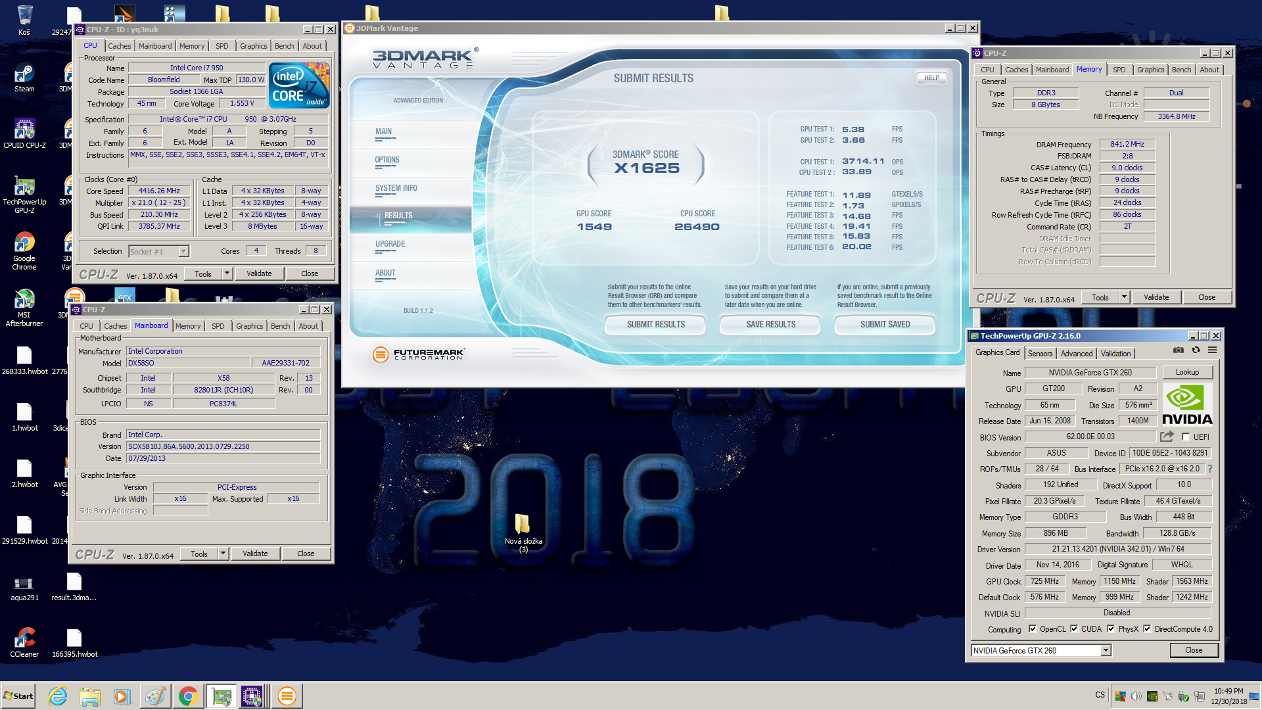Switch to 3DMark Vantage via taskbar icon

287,696
